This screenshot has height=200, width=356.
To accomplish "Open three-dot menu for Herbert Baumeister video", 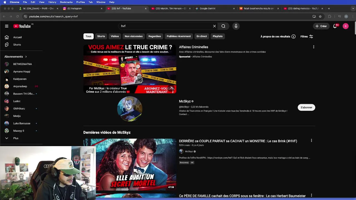I will point(311,196).
